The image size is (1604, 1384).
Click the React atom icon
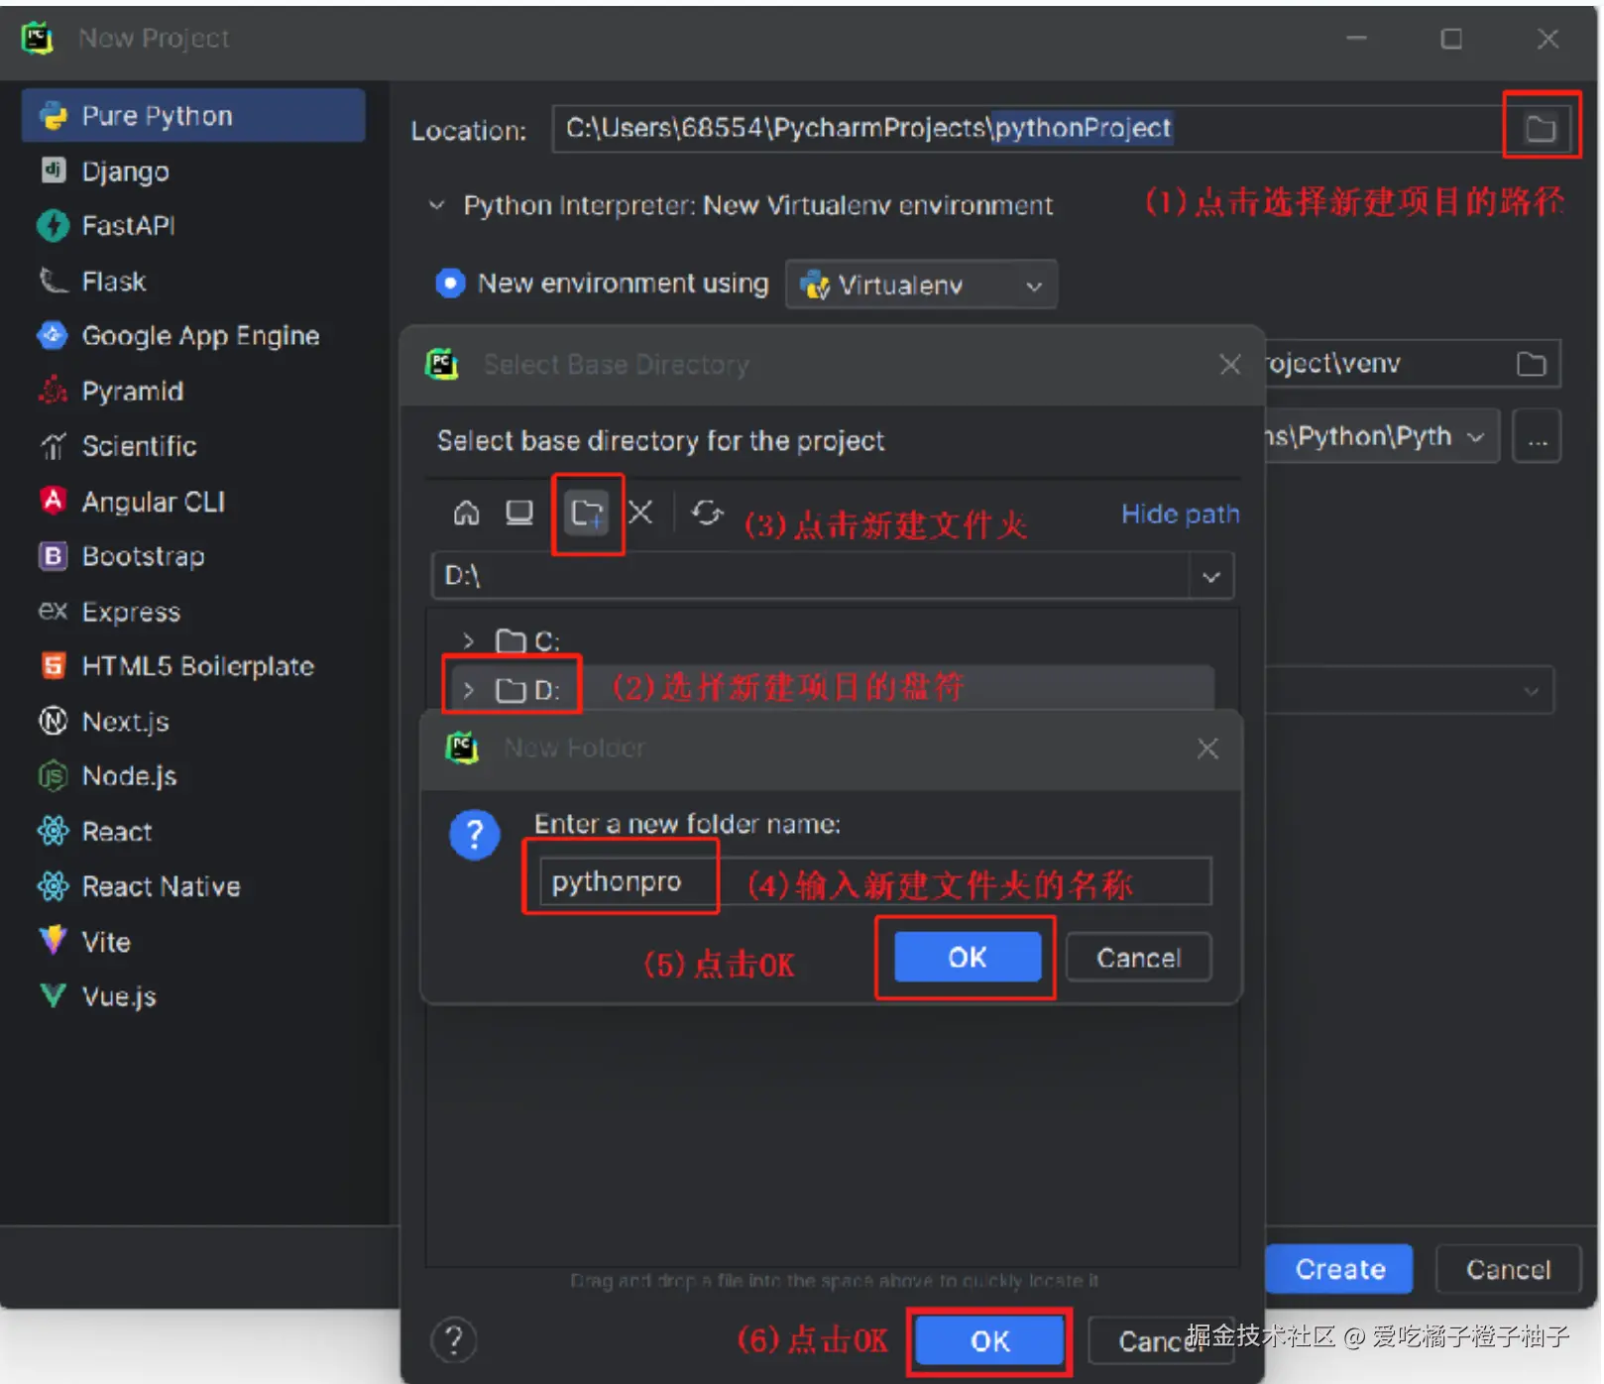[x=53, y=831]
